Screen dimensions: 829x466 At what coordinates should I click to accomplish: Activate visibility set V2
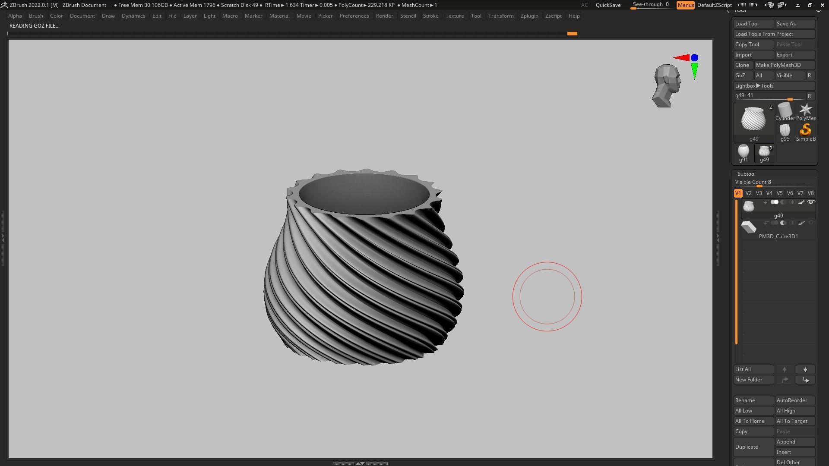pos(748,193)
